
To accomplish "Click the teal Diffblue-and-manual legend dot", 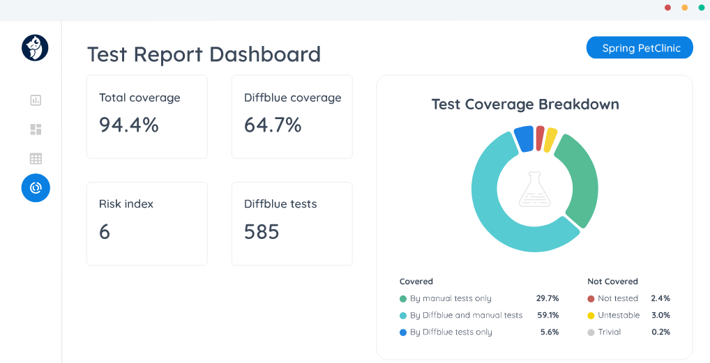I will (403, 316).
